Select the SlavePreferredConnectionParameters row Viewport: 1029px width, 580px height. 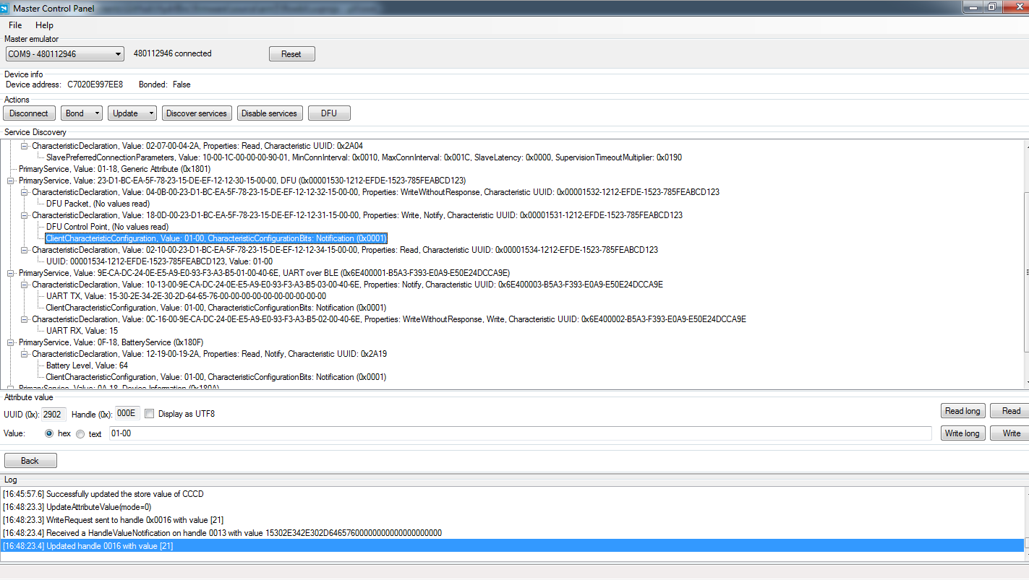click(364, 157)
